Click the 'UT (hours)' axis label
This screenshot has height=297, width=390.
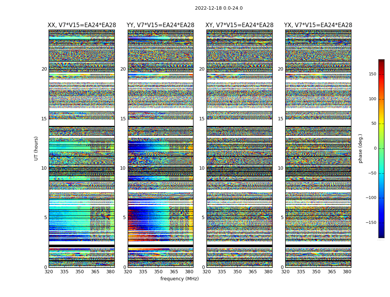pyautogui.click(x=36, y=148)
